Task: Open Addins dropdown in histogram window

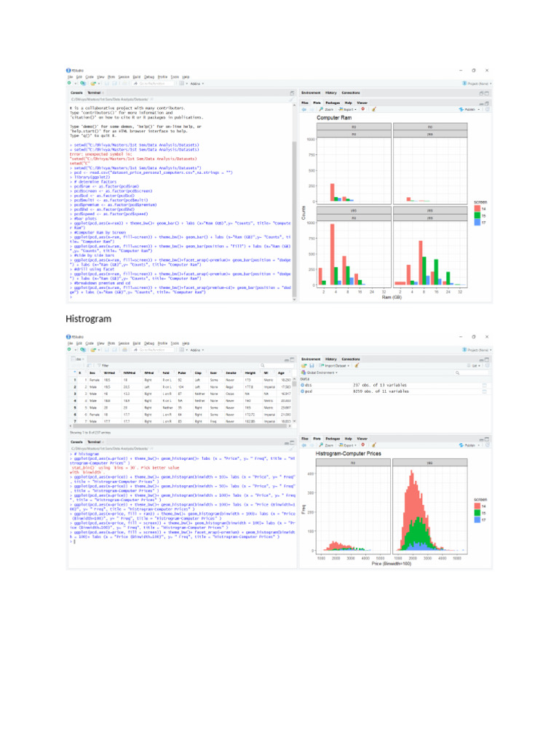Action: pyautogui.click(x=197, y=350)
